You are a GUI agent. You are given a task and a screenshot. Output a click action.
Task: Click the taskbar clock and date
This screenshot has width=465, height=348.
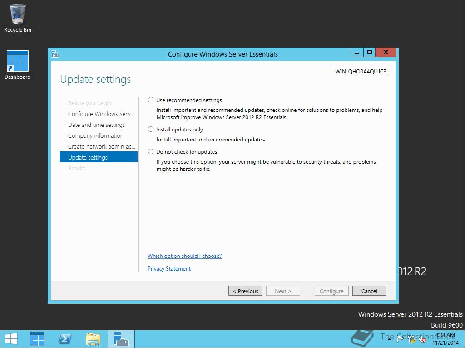coord(445,339)
